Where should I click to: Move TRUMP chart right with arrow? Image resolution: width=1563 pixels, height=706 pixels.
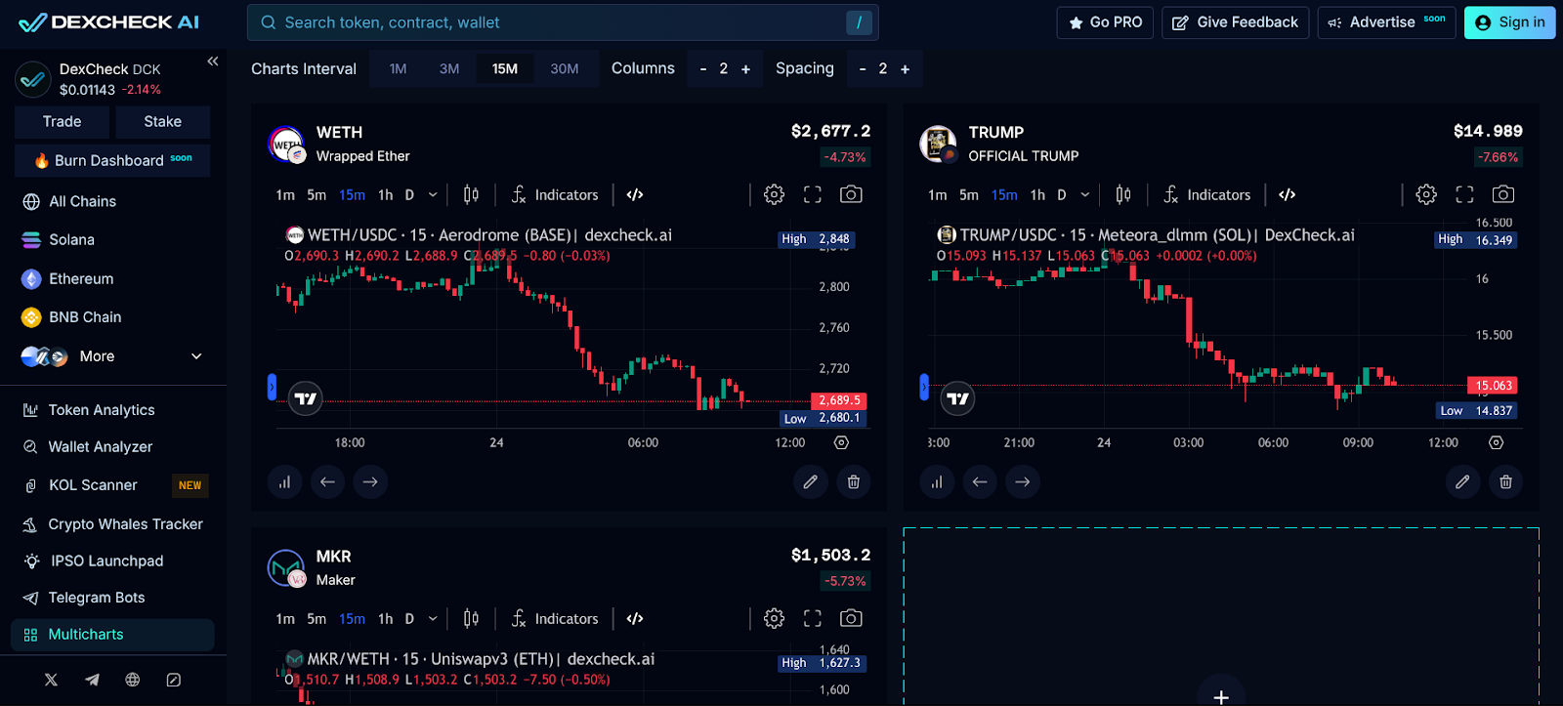[x=1023, y=481]
